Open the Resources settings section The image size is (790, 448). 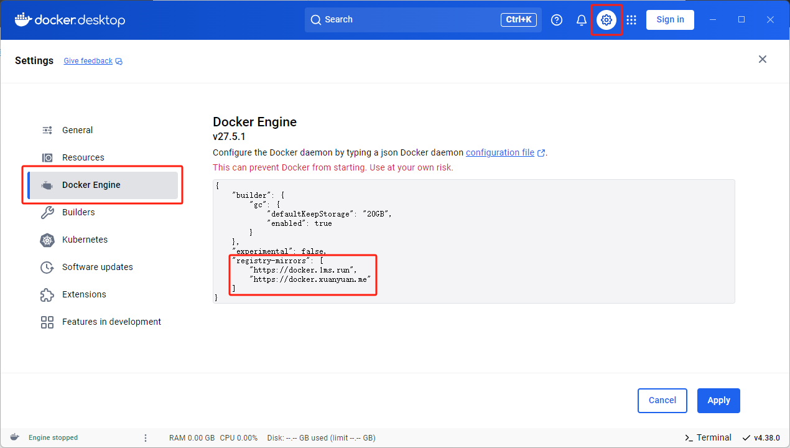[x=83, y=157]
